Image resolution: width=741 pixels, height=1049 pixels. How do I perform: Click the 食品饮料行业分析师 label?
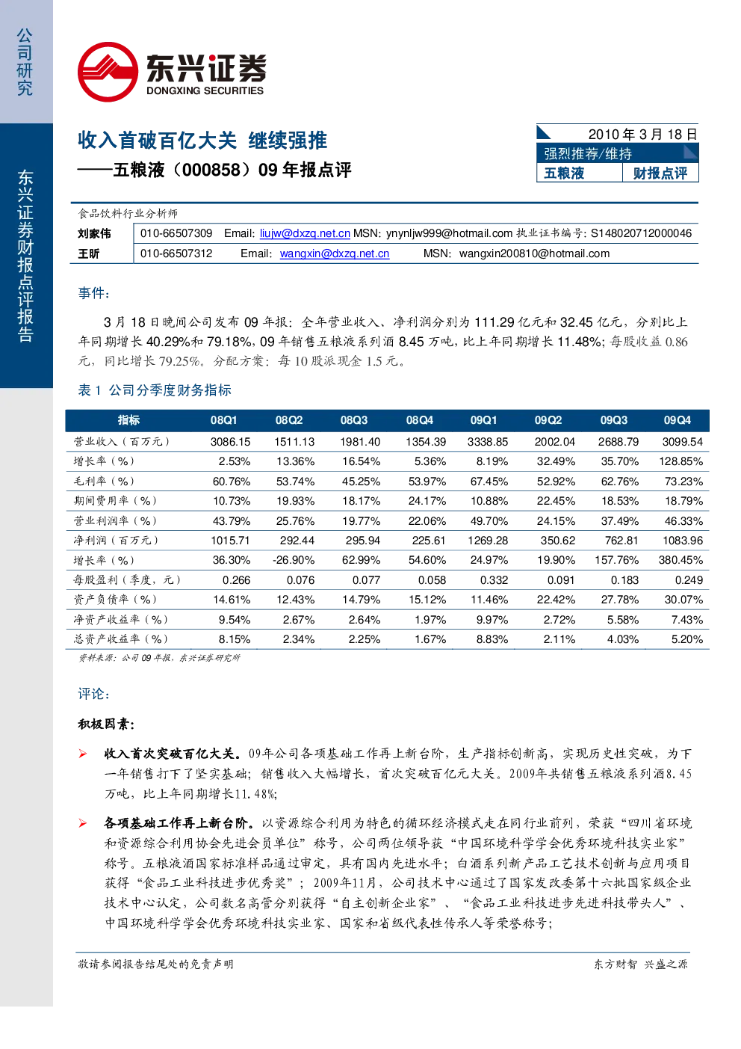(x=128, y=214)
